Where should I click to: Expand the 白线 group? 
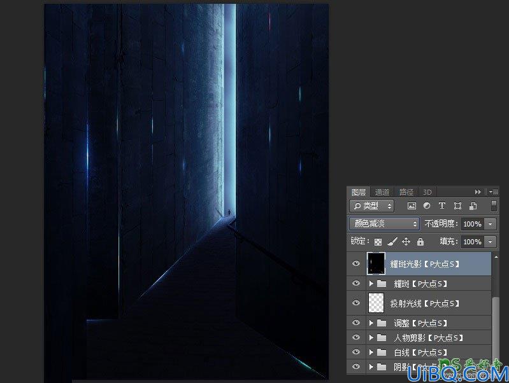(x=371, y=352)
